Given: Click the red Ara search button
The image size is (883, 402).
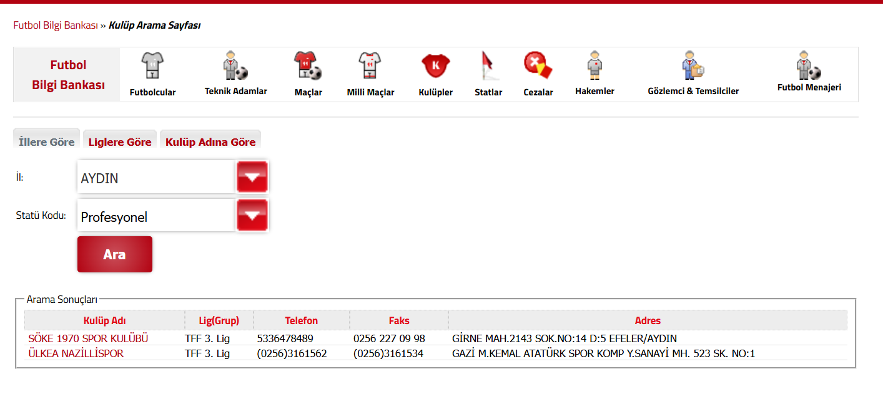Looking at the screenshot, I should pos(115,254).
